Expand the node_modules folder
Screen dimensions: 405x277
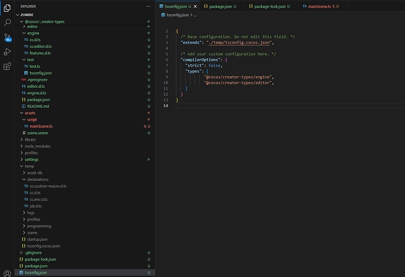(x=36, y=146)
